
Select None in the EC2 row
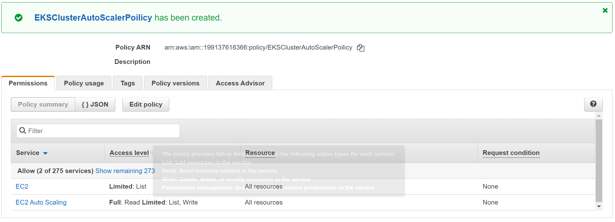pyautogui.click(x=490, y=186)
